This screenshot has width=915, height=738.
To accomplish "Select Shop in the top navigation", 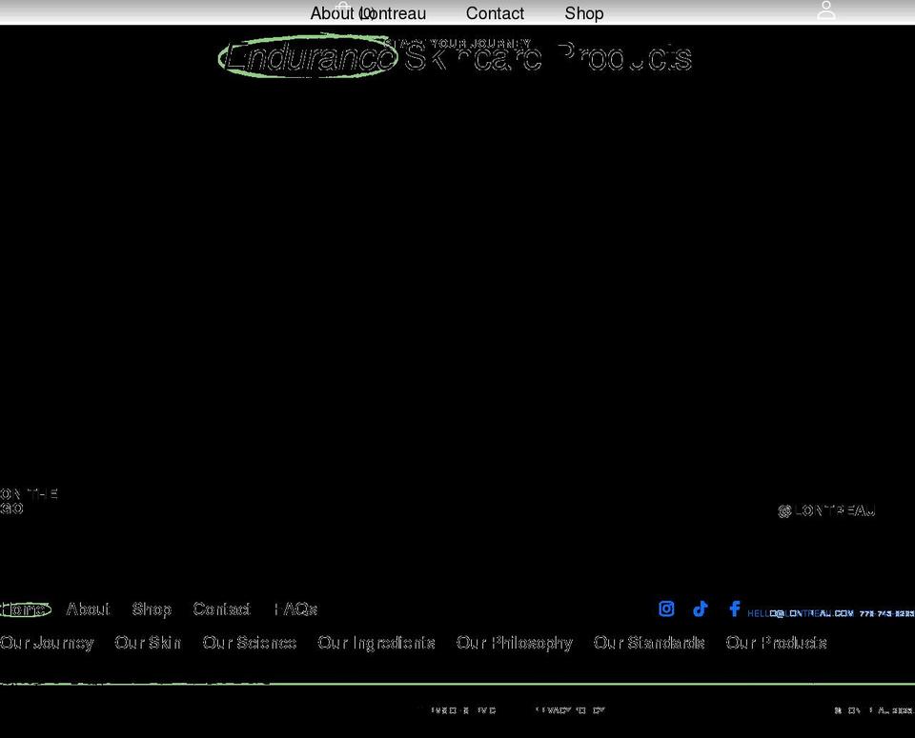I will tap(583, 13).
